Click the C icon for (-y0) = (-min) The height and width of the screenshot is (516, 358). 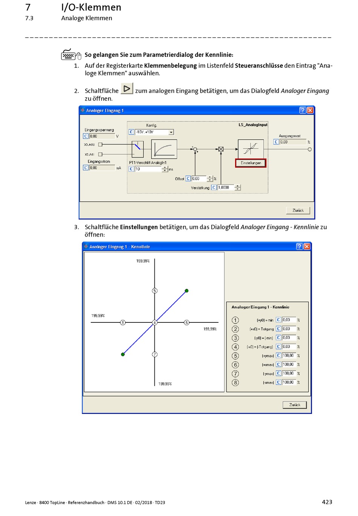[278, 337]
